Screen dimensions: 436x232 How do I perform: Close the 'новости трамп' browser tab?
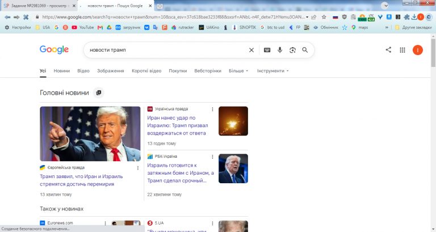point(150,6)
